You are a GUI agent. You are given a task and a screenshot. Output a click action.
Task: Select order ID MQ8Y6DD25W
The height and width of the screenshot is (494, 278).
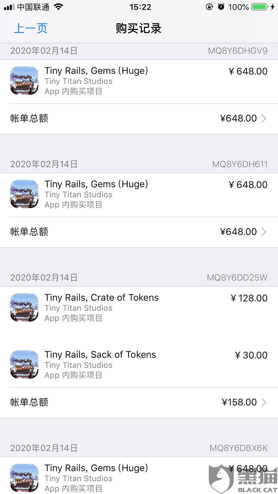(237, 278)
